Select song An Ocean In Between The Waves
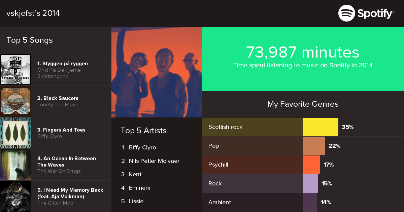The width and height of the screenshot is (404, 212). pyautogui.click(x=67, y=162)
